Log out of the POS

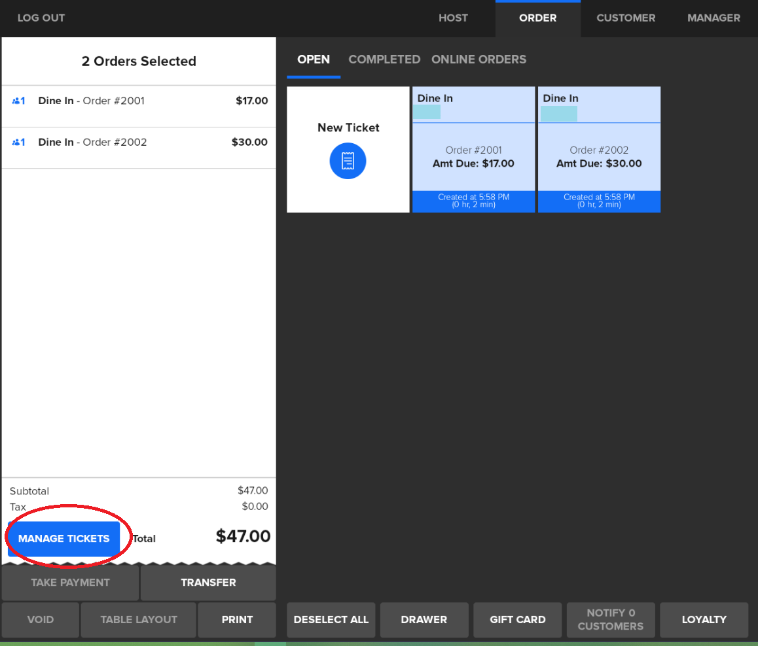click(x=41, y=18)
